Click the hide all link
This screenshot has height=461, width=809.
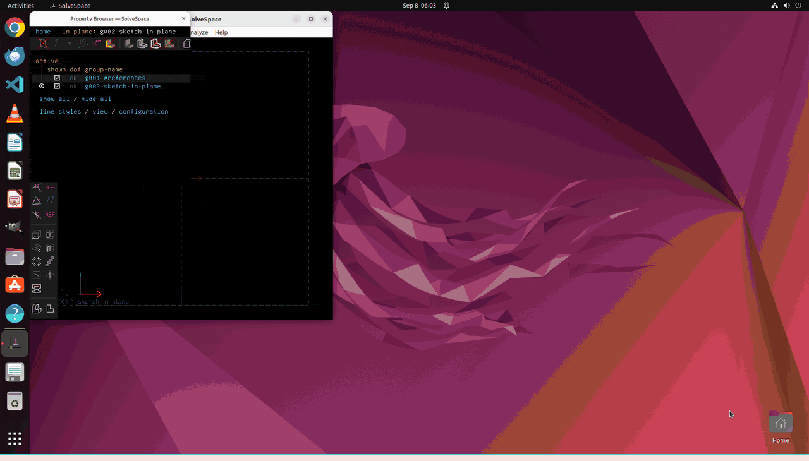pyautogui.click(x=96, y=99)
